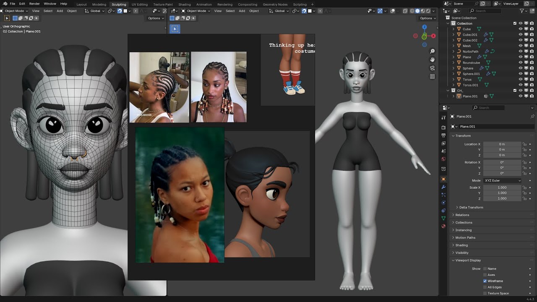
Task: Open the Particles properties tab icon
Action: coord(443,195)
